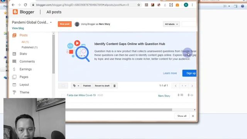Click the Pages sidebar icon
Viewport: 247px width, 139px height.
(x=14, y=77)
